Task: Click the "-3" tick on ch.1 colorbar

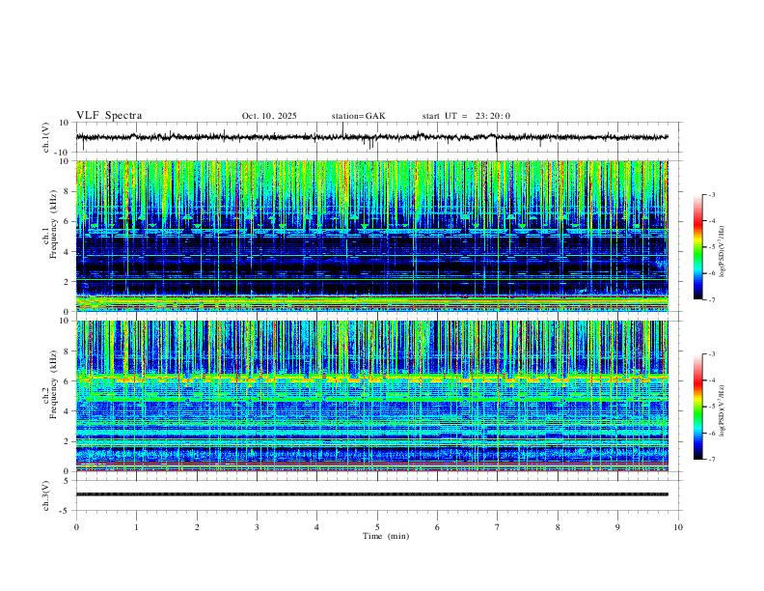Action: pyautogui.click(x=711, y=194)
